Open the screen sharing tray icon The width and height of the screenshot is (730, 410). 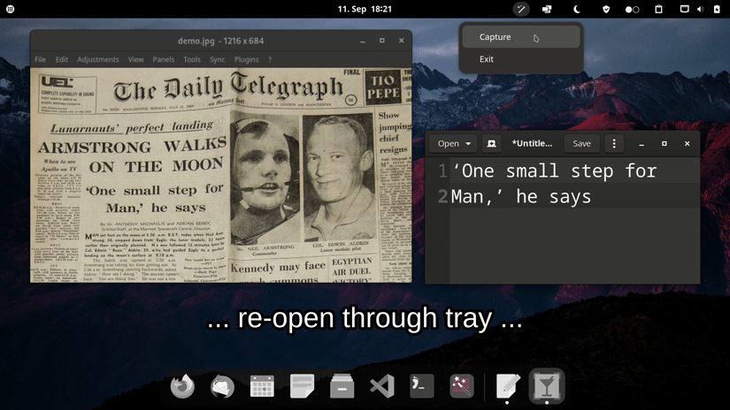(x=547, y=9)
